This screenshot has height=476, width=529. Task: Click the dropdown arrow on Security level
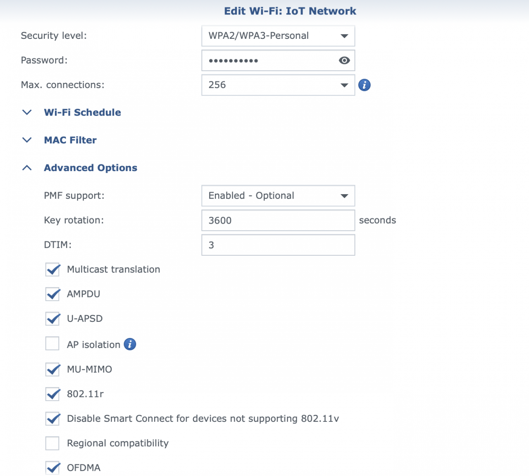344,36
